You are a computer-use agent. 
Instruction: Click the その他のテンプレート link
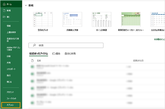159,39
